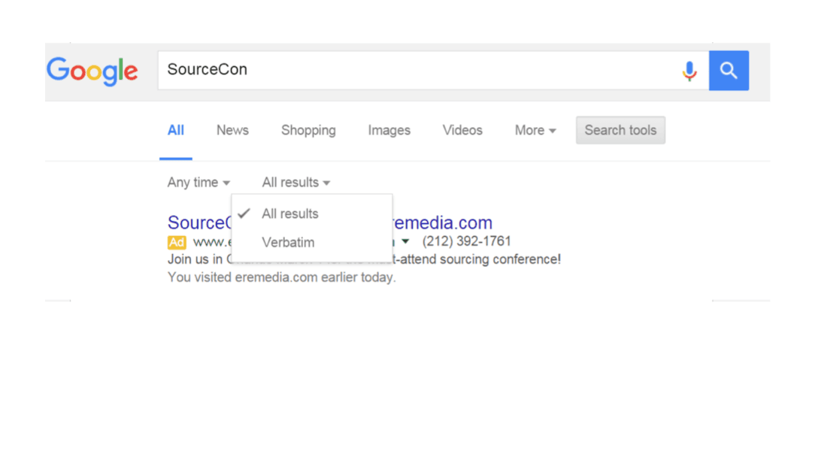This screenshot has height=451, width=818.
Task: Switch to the Videos tab
Action: click(462, 130)
